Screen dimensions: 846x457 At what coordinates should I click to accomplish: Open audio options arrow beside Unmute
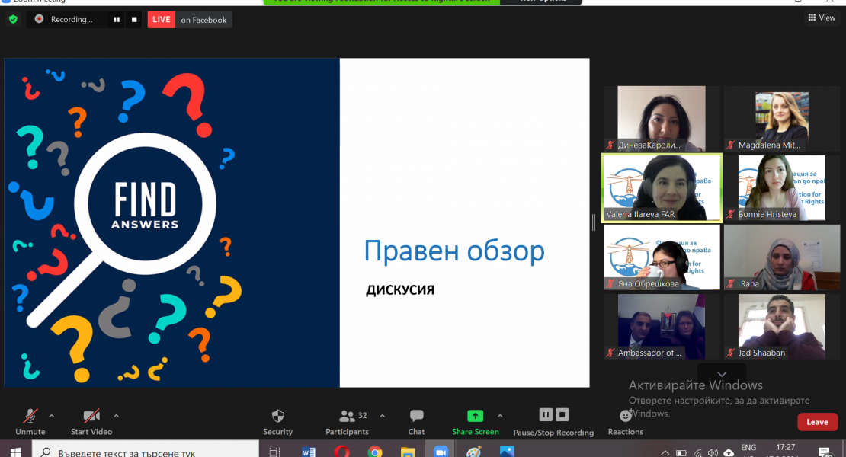[51, 416]
